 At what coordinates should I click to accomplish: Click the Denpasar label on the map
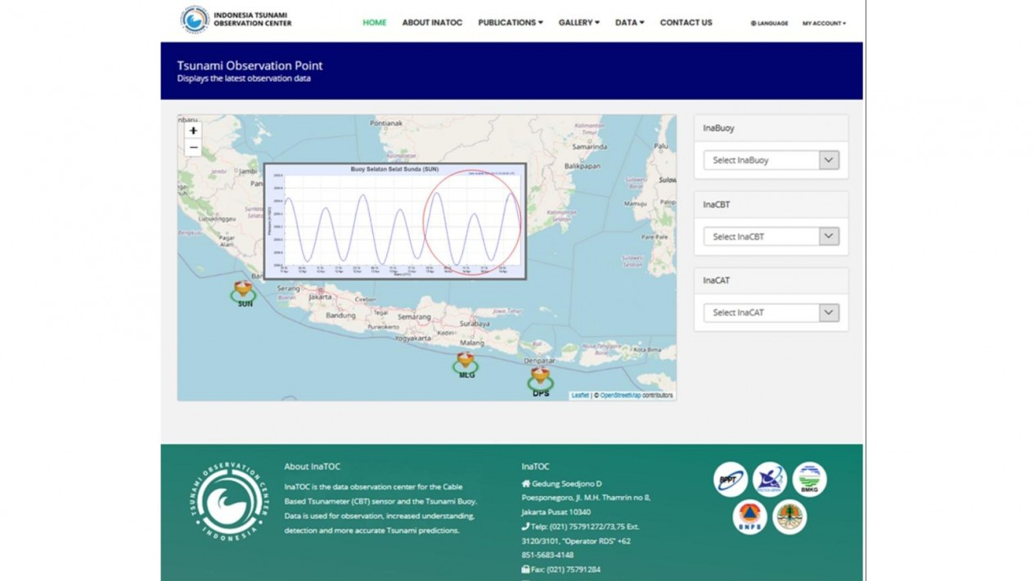[x=540, y=360]
